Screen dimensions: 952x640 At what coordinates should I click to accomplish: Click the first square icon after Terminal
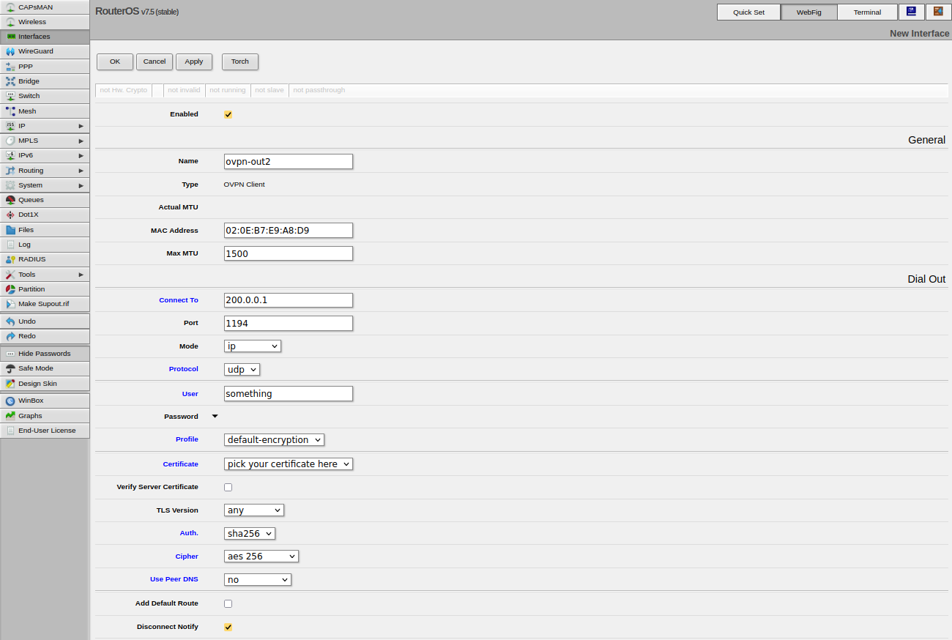[911, 12]
